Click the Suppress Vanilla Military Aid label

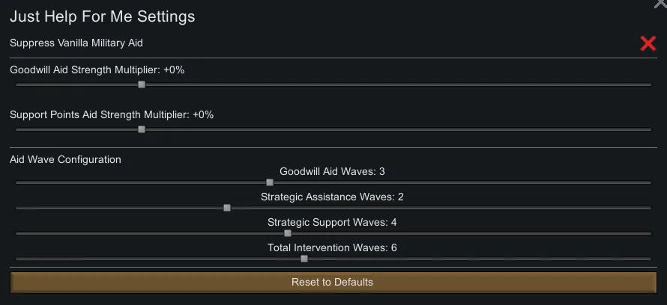[x=76, y=43]
